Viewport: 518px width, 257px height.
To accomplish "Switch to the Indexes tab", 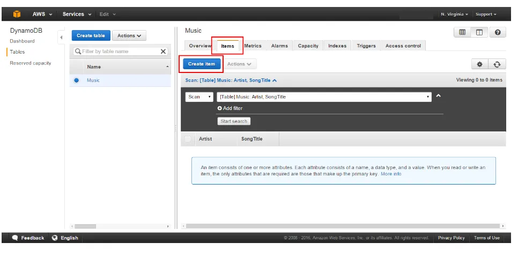I will pos(337,46).
